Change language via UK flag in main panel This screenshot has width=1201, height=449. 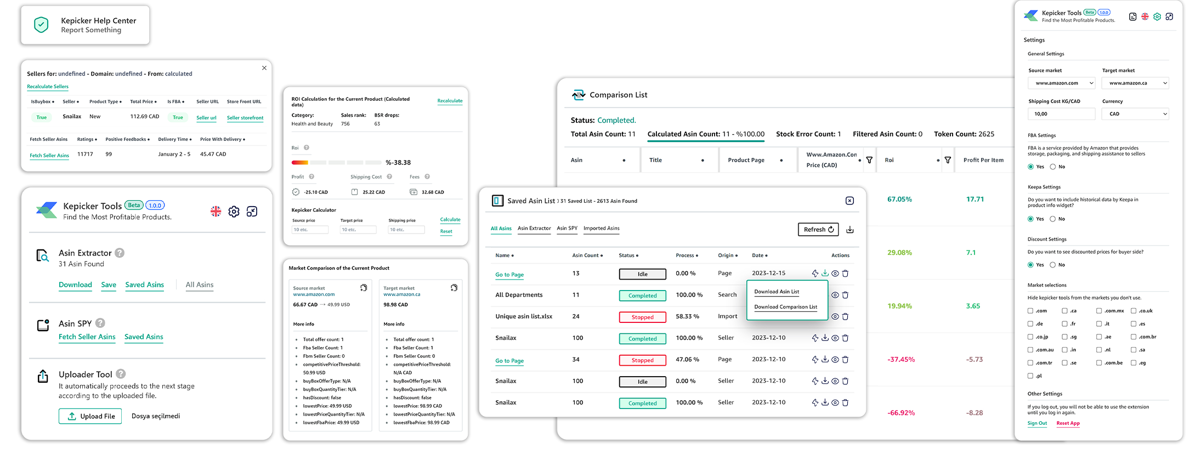click(216, 212)
